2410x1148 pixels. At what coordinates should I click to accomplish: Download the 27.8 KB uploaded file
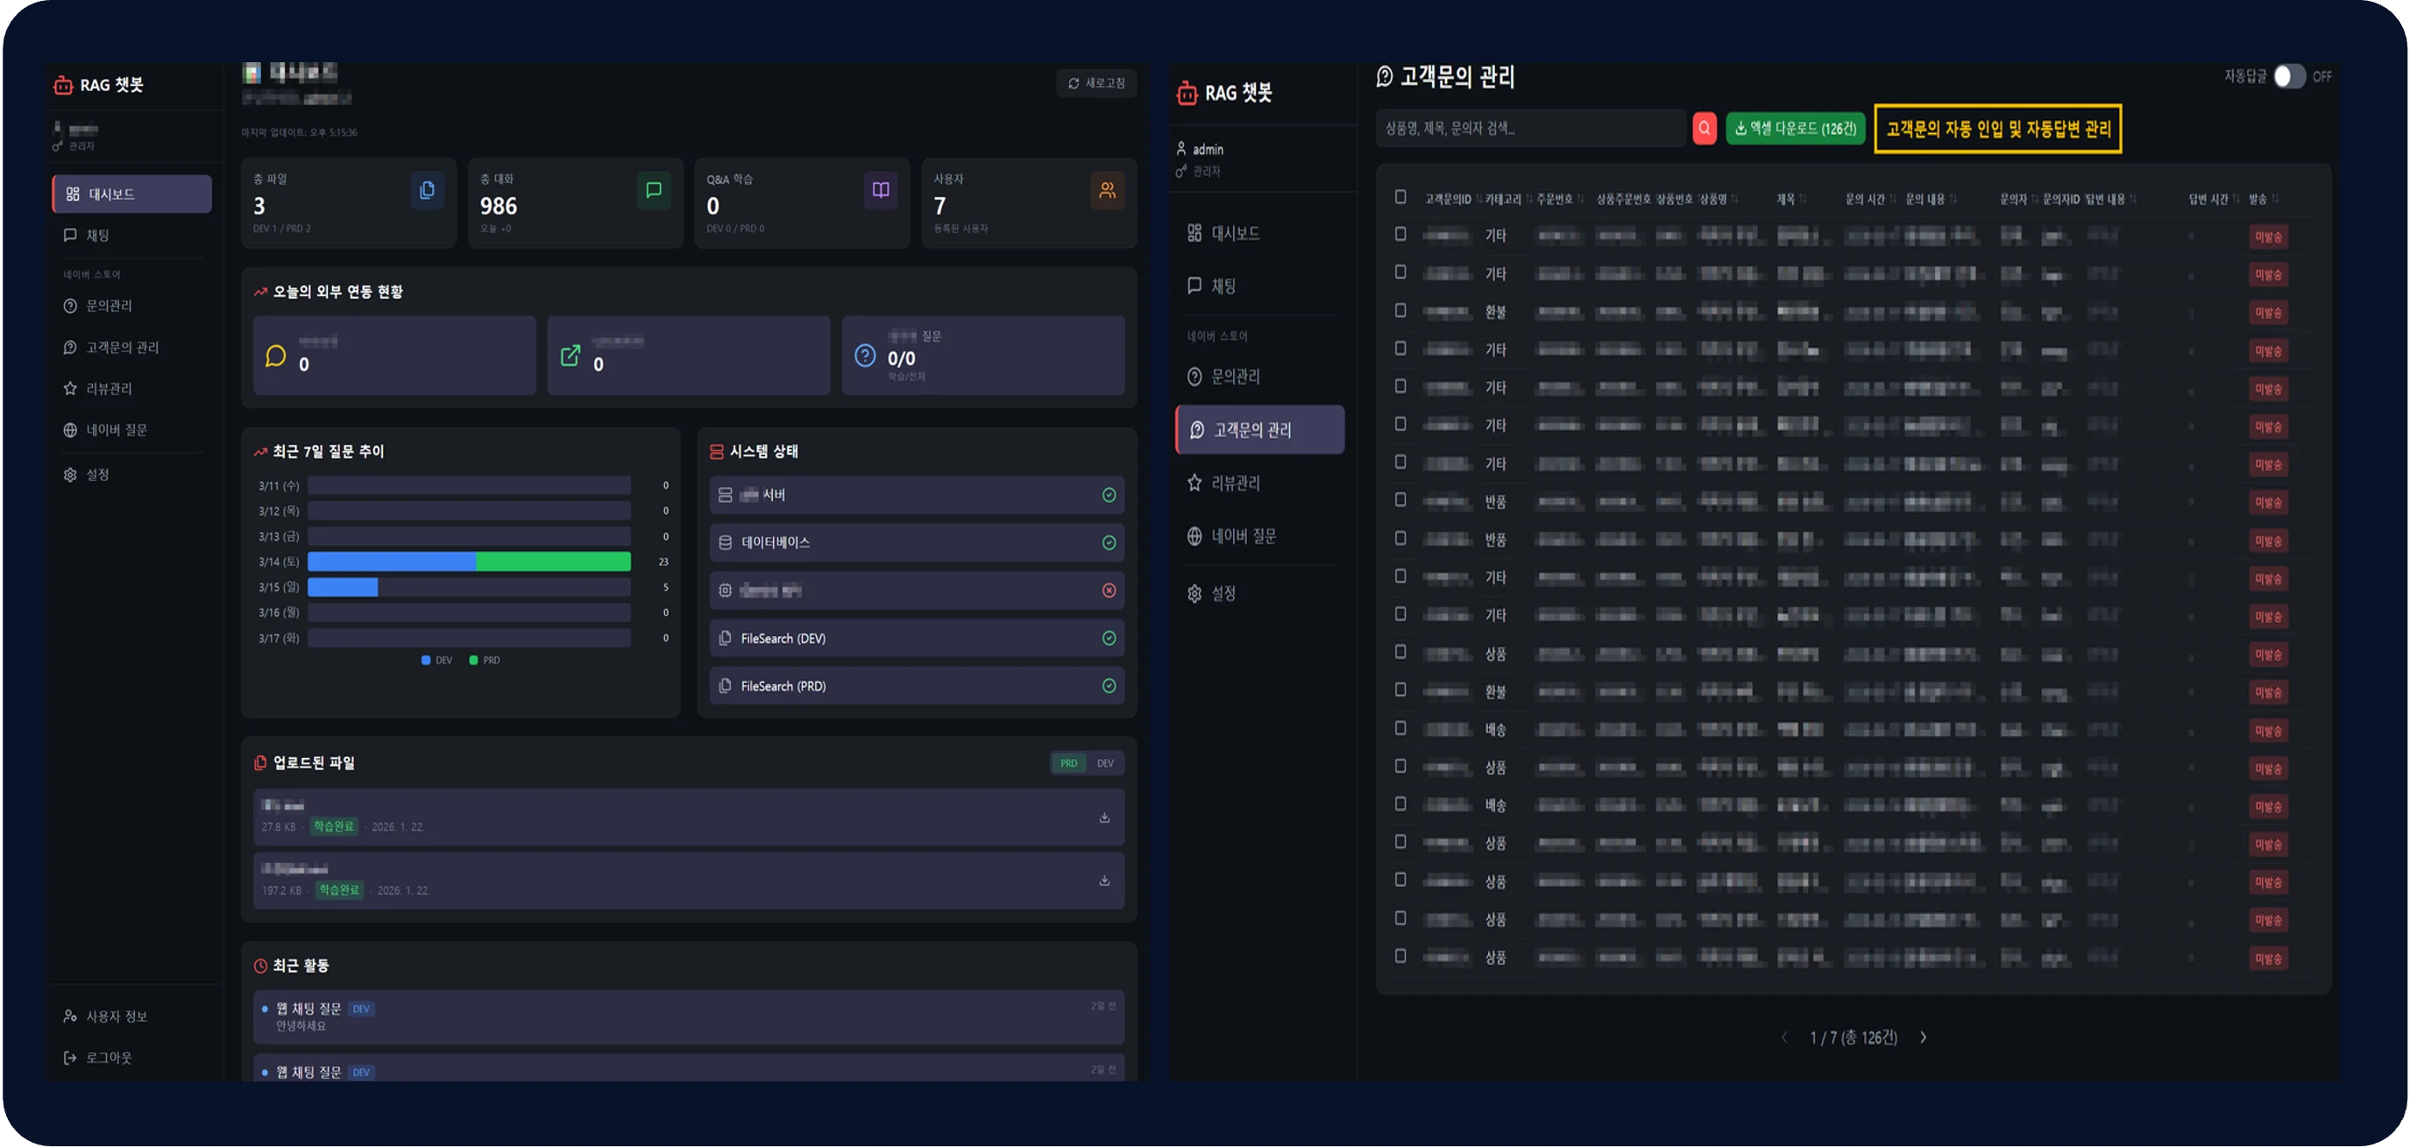1105,818
